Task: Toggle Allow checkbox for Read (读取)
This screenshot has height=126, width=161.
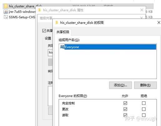Action: (125, 115)
